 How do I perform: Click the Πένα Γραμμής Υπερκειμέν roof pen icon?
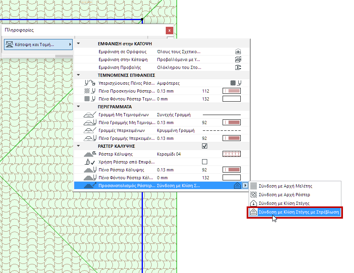tap(90, 138)
